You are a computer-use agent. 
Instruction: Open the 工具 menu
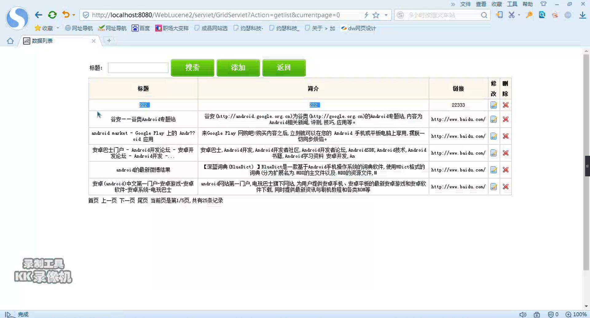tap(512, 4)
